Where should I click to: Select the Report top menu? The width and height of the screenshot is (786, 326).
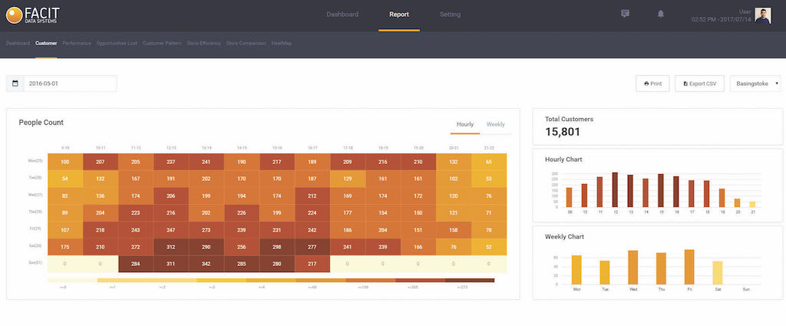tap(399, 15)
